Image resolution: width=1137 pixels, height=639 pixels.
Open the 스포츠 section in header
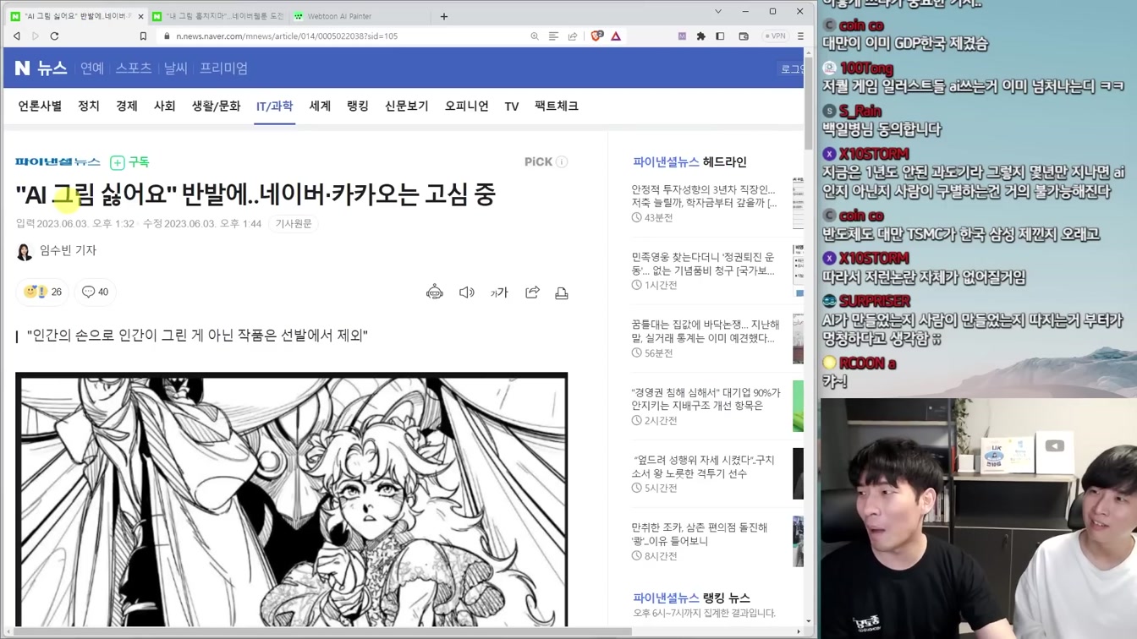point(134,68)
